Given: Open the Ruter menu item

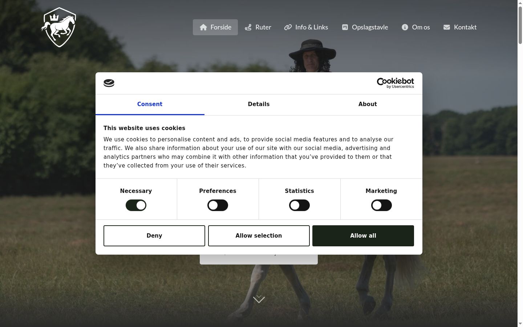Looking at the screenshot, I should click(258, 27).
